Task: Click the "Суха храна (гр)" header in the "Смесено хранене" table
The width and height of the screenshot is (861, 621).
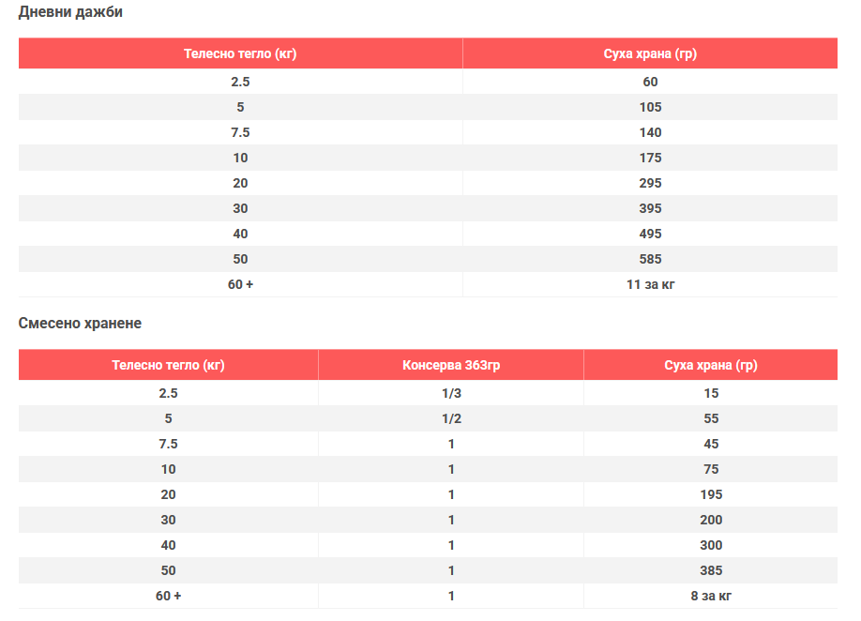Action: point(710,365)
